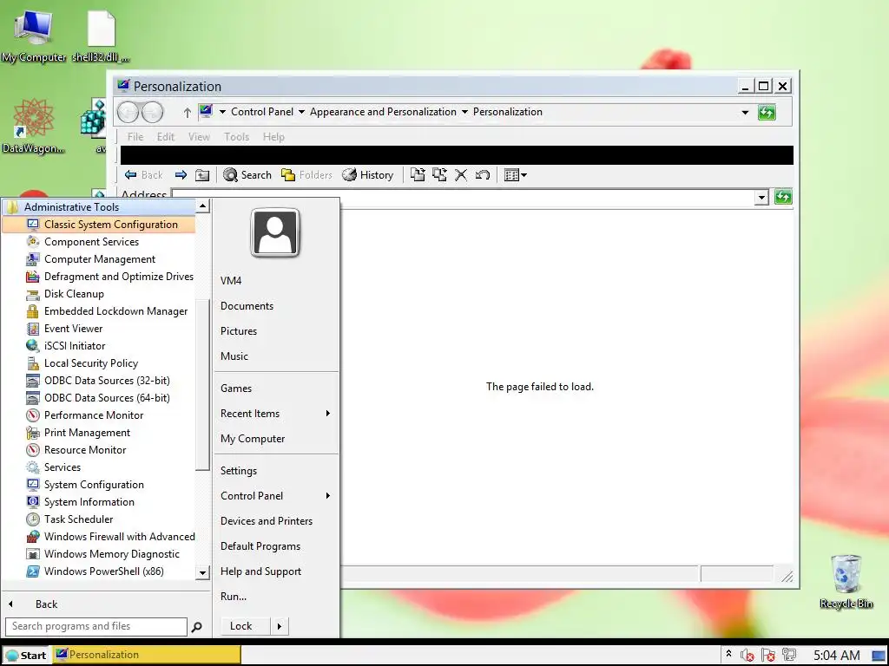Click the refresh button in navigation bar

click(767, 112)
